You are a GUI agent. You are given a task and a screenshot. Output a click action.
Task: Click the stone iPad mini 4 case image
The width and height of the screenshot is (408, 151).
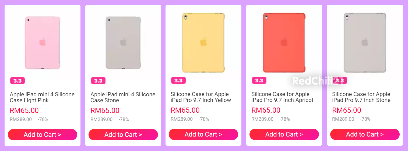click(123, 43)
